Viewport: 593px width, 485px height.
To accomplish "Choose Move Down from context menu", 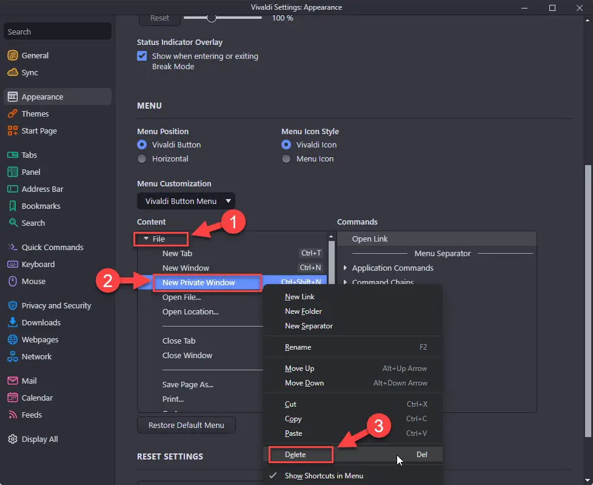I will 353,383.
